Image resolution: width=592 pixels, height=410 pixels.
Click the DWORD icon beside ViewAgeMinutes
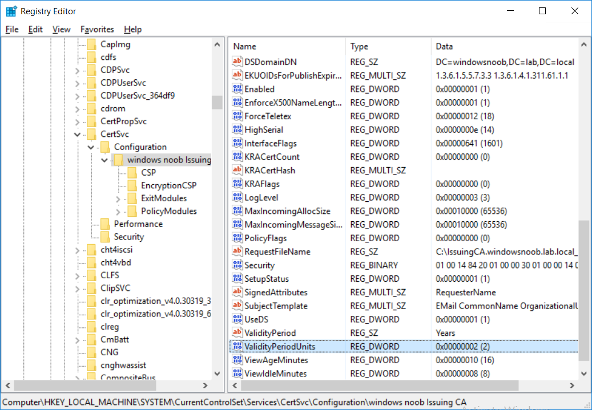(x=237, y=360)
